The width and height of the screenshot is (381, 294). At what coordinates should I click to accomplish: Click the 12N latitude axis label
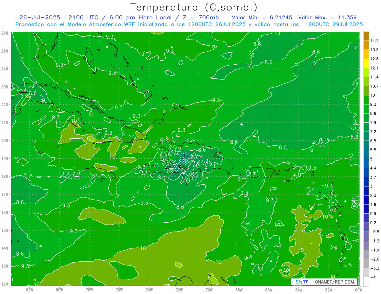pyautogui.click(x=5, y=284)
